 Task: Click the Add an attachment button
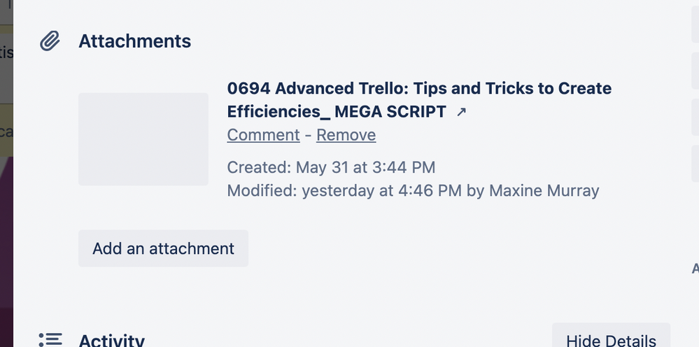point(163,248)
